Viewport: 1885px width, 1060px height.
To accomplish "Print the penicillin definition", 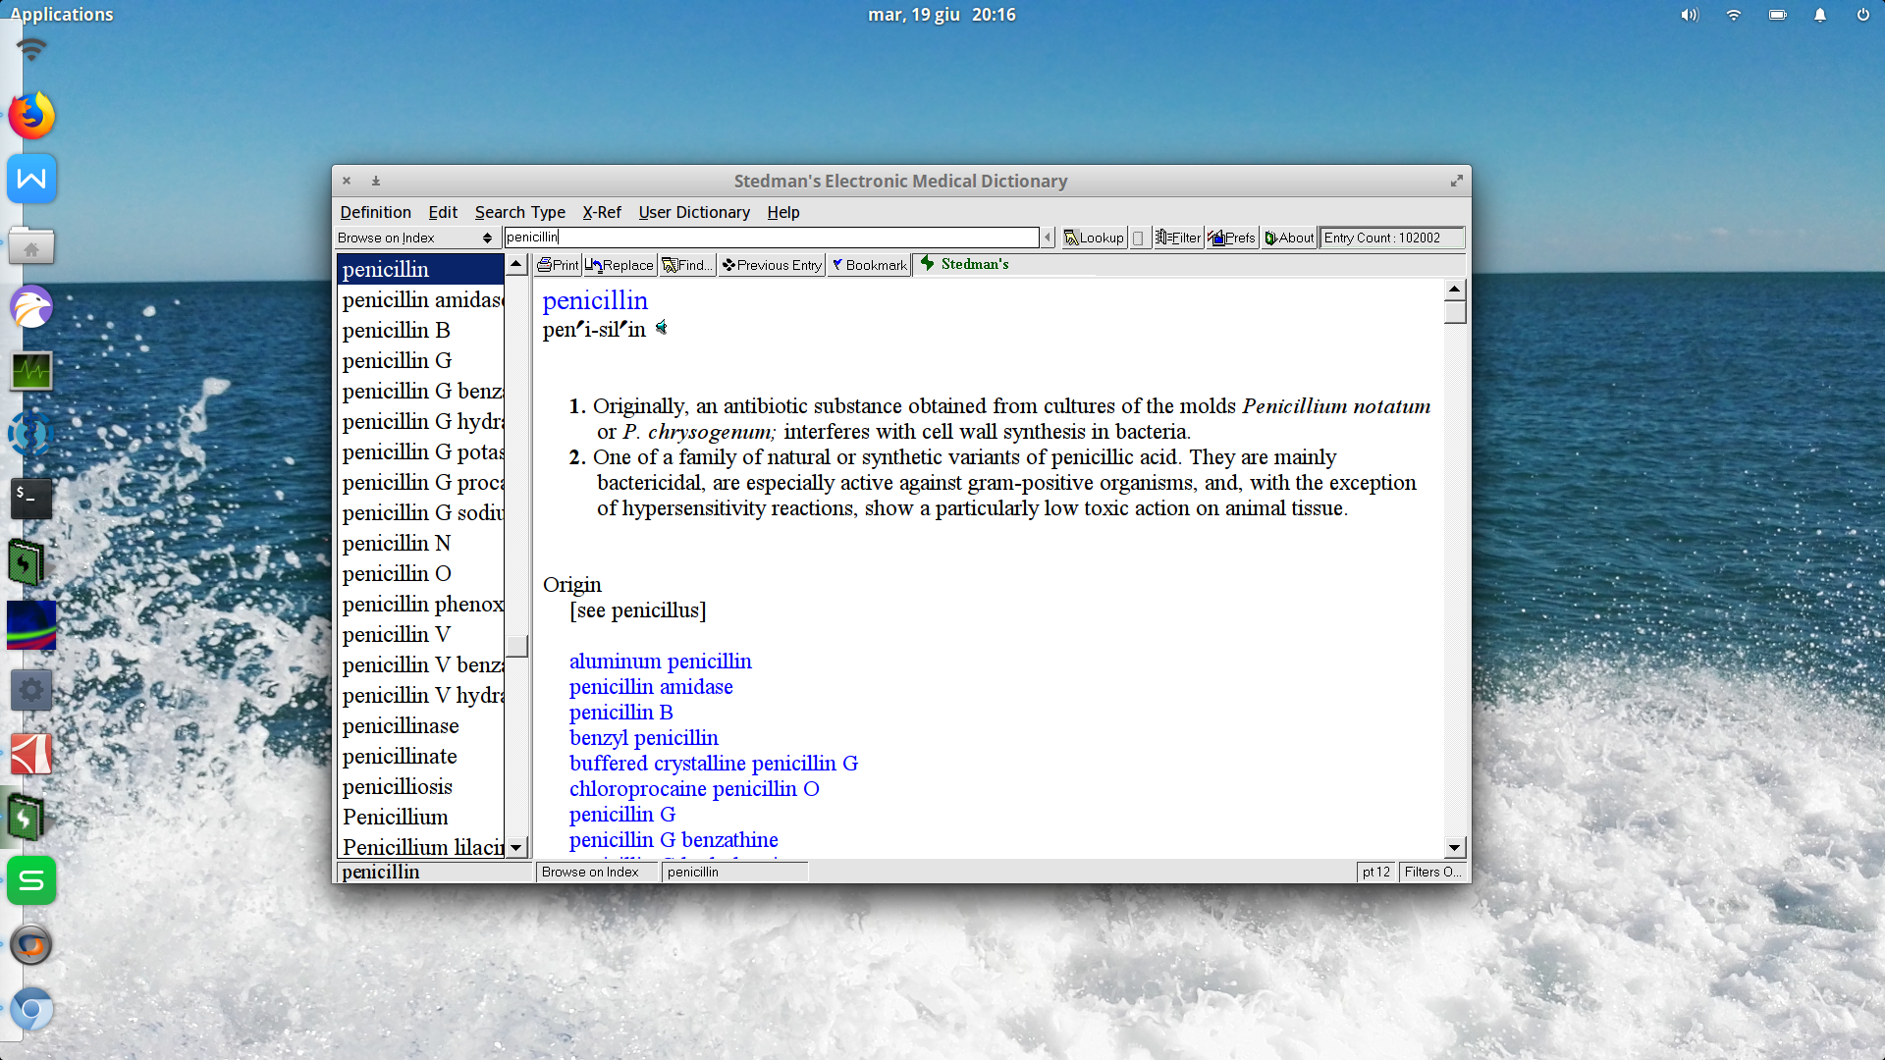I will click(557, 264).
